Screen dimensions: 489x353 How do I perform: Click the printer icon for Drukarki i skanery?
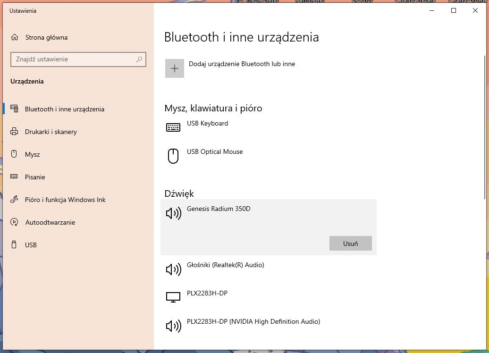[14, 132]
